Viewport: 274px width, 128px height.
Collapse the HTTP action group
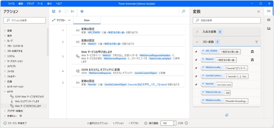click(5, 92)
